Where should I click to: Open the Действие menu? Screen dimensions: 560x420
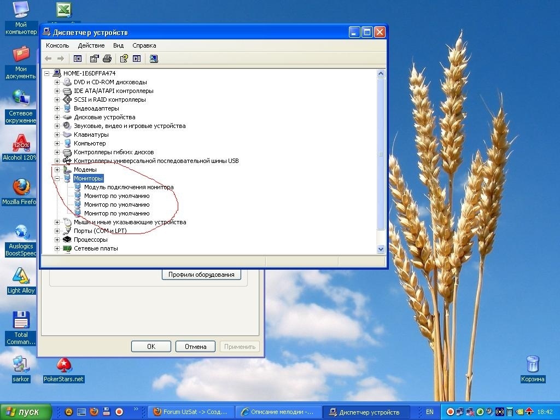tap(91, 45)
